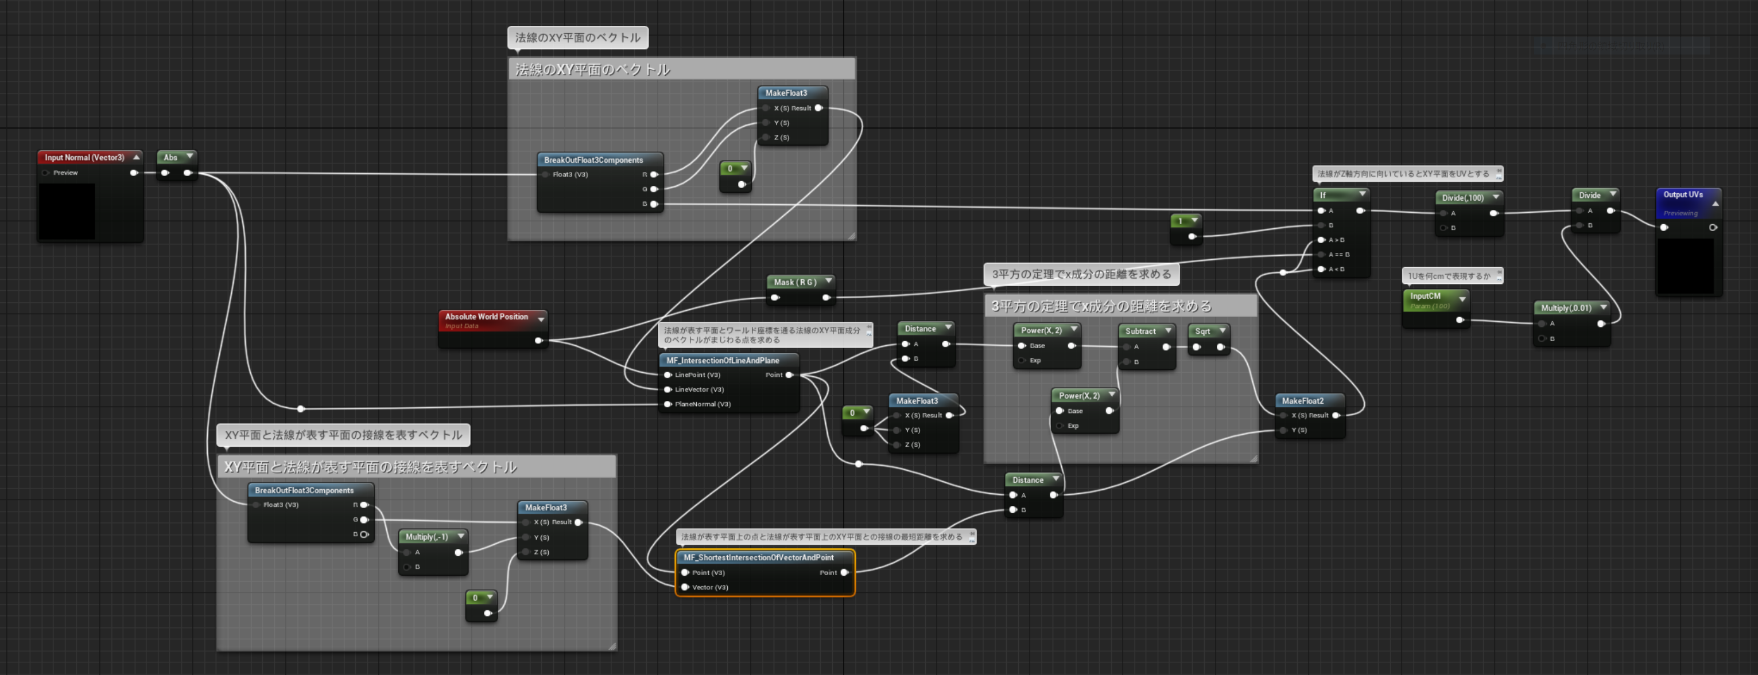Toggle the constant 1 node arrow
Viewport: 1758px width, 675px height.
point(1194,220)
